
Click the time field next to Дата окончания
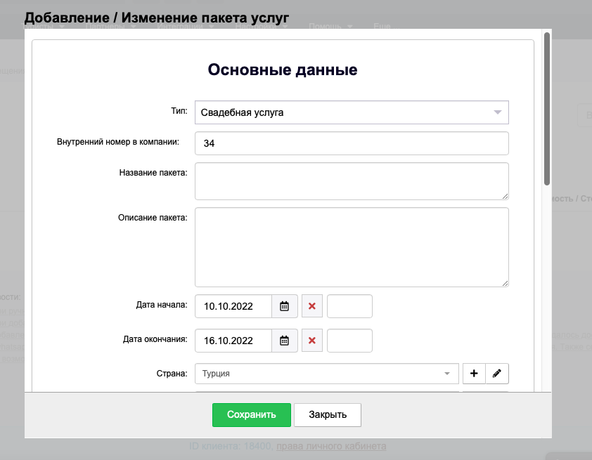pos(349,341)
